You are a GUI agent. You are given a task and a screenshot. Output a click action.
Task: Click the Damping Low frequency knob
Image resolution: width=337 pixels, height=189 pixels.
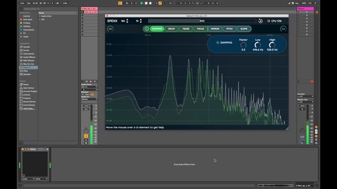pyautogui.click(x=257, y=45)
